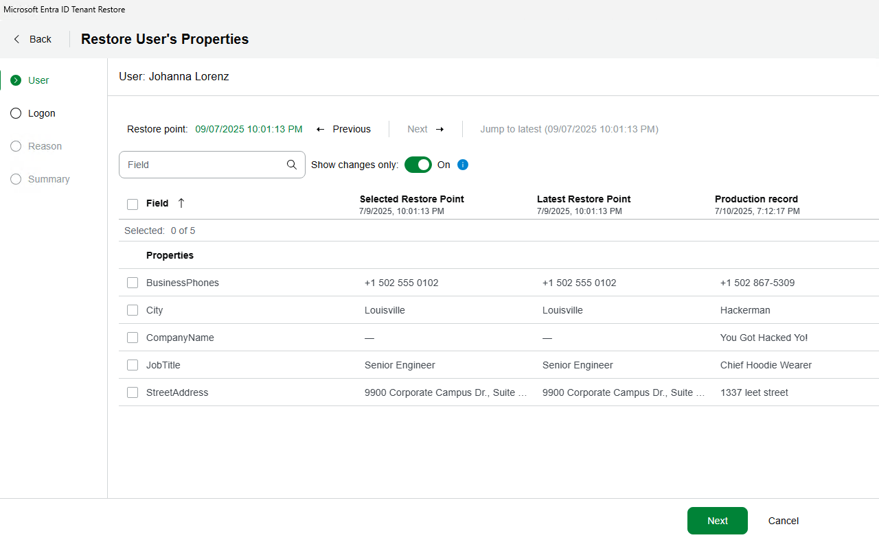
Task: Click production value +1 502 867-5309
Action: (x=757, y=283)
